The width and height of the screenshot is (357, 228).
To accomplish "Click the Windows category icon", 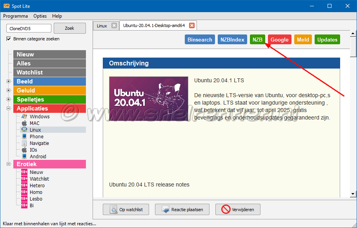I will (24, 116).
